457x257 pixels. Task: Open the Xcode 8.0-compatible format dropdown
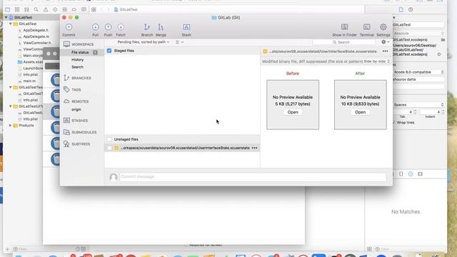[x=418, y=72]
